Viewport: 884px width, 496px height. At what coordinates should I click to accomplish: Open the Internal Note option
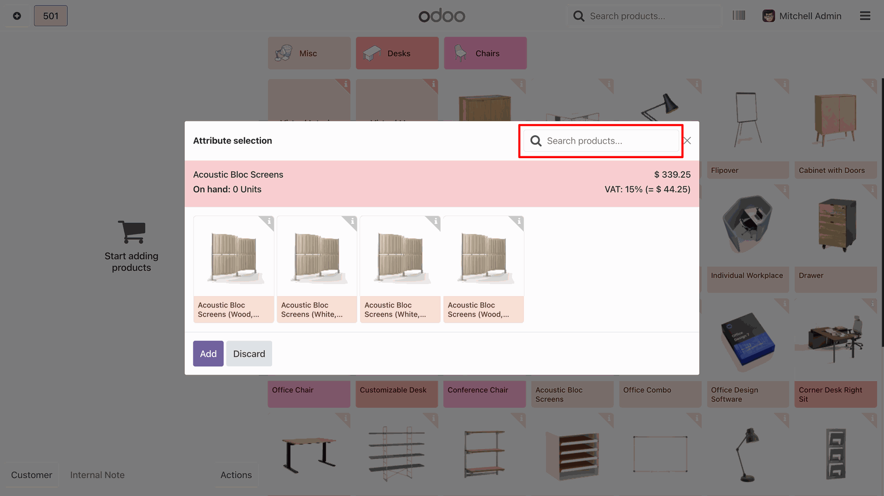click(x=97, y=475)
